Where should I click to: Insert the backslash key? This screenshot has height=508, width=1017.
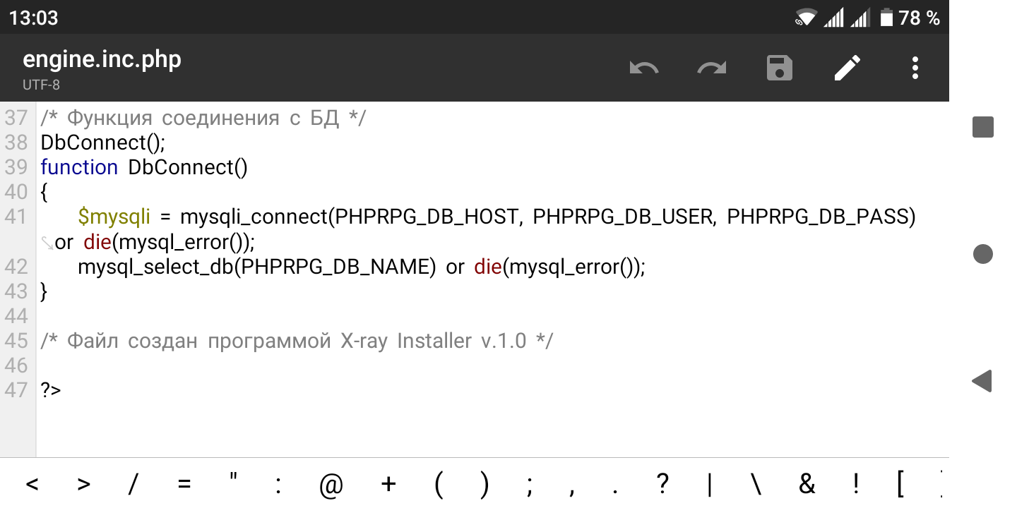[755, 484]
